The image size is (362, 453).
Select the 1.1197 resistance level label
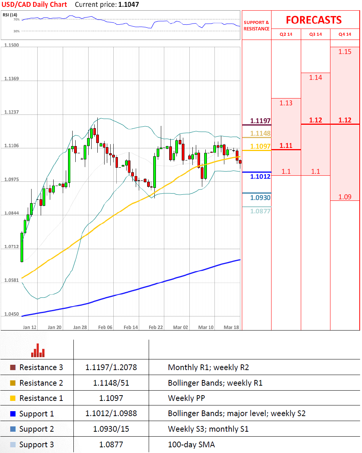click(x=260, y=121)
